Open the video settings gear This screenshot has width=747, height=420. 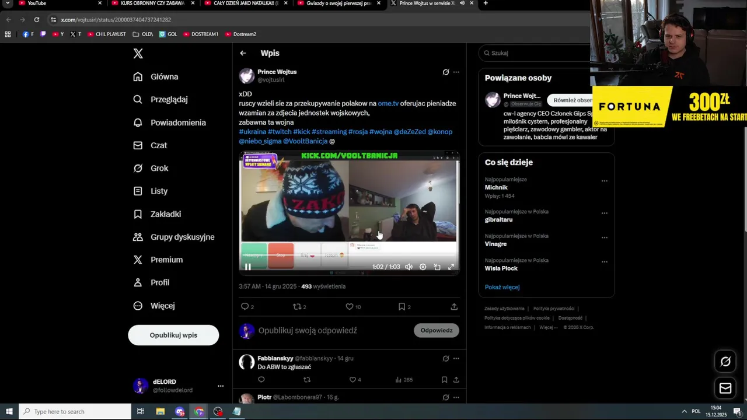[423, 267]
